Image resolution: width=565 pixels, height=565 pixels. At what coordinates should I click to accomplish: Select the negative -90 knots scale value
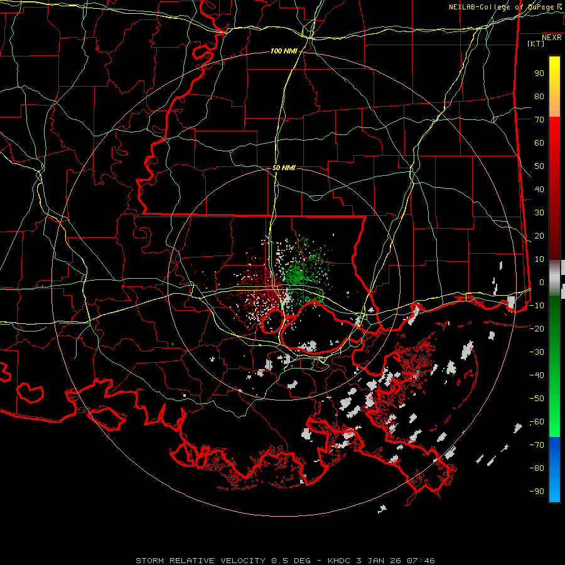pos(537,491)
